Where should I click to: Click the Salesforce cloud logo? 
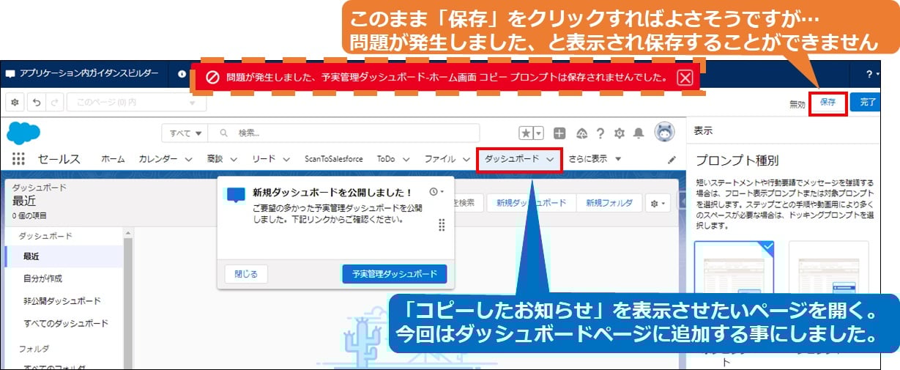pyautogui.click(x=23, y=133)
